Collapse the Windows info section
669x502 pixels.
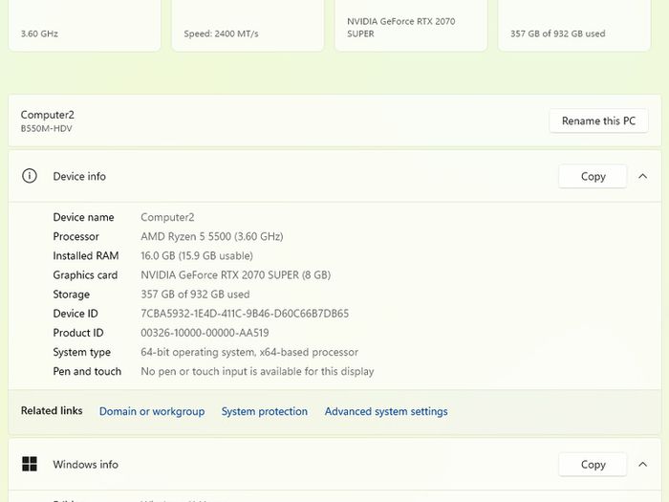(x=642, y=465)
